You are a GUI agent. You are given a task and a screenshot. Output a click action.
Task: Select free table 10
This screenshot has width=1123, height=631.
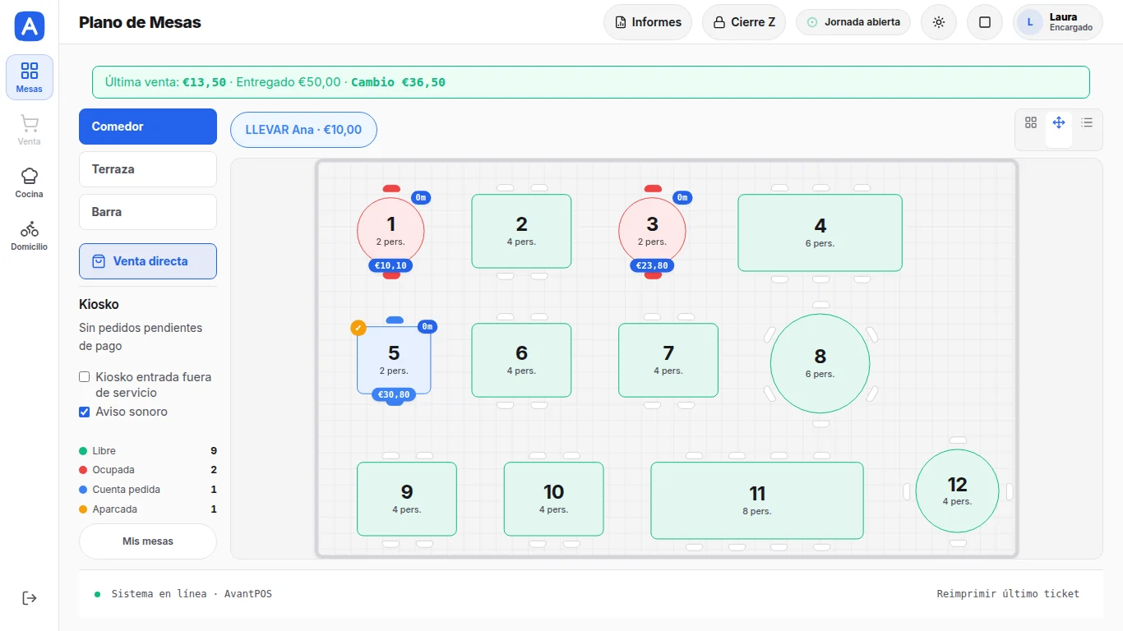click(x=553, y=499)
